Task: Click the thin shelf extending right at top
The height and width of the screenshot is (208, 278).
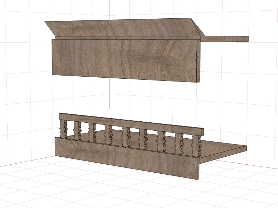Action: (x=224, y=38)
